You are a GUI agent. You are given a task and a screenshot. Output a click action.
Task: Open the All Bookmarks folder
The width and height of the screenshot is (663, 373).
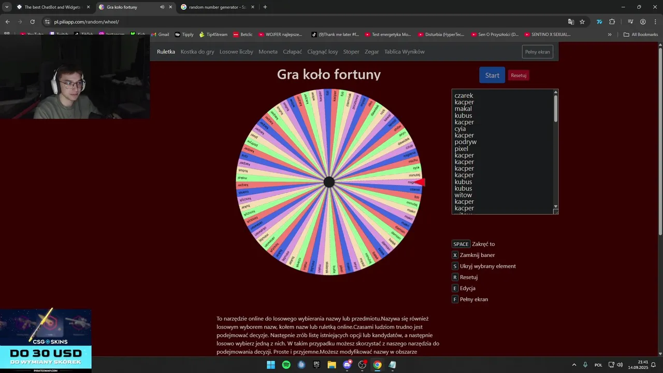(641, 35)
